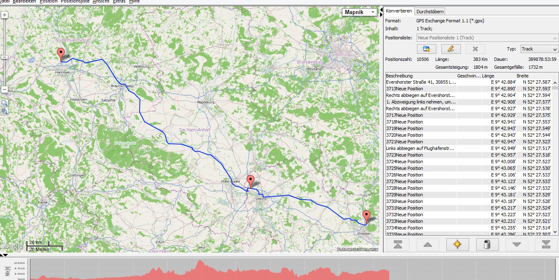Image resolution: width=559 pixels, height=280 pixels.
Task: Switch to the Durchstöbern tab
Action: (x=430, y=12)
